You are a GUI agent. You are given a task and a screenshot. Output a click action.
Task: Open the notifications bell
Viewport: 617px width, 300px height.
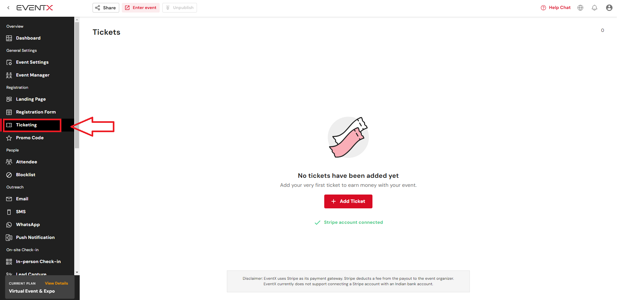[595, 8]
